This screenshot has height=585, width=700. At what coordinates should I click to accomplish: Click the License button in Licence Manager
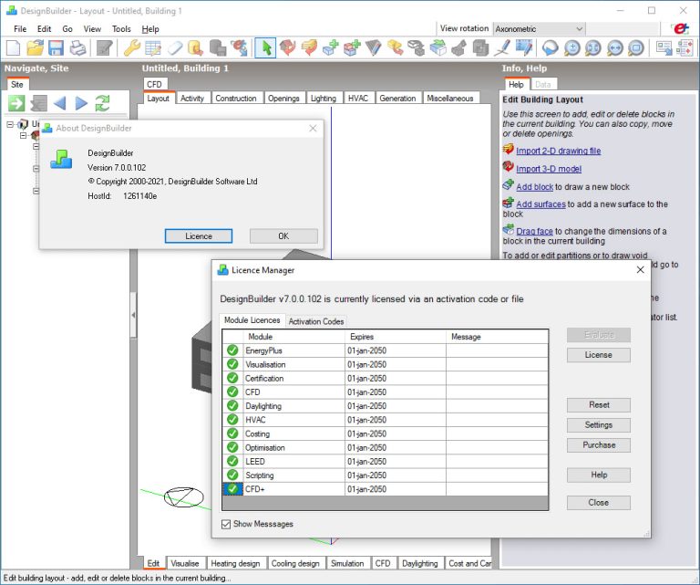598,355
